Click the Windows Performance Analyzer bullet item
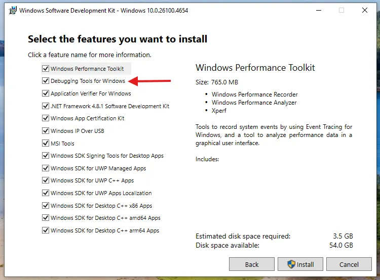 pyautogui.click(x=254, y=103)
